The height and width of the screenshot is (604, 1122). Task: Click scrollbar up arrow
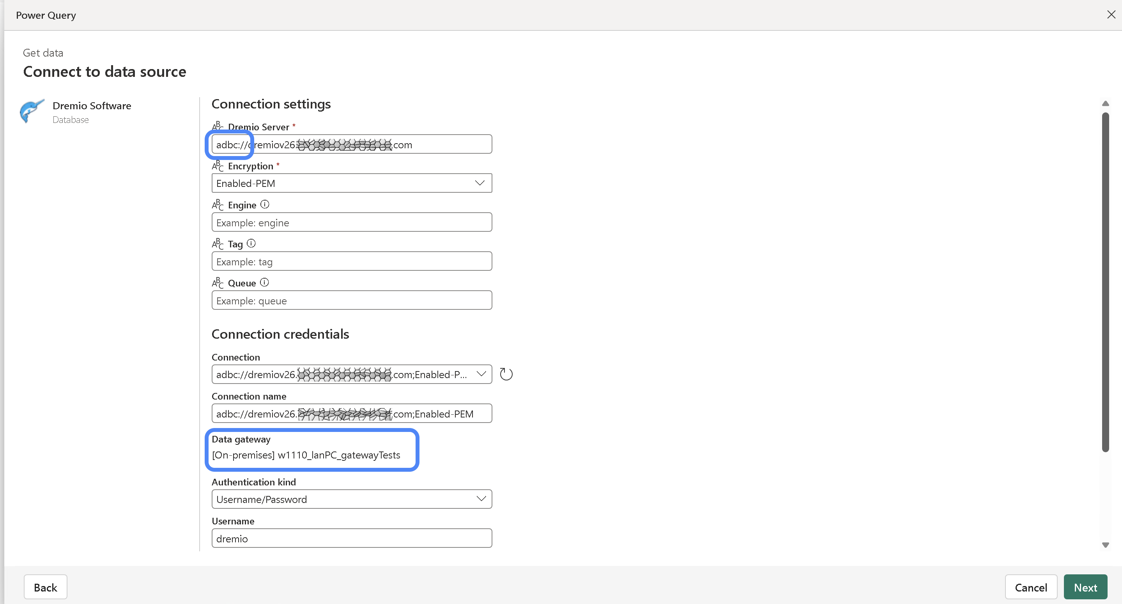[1105, 103]
